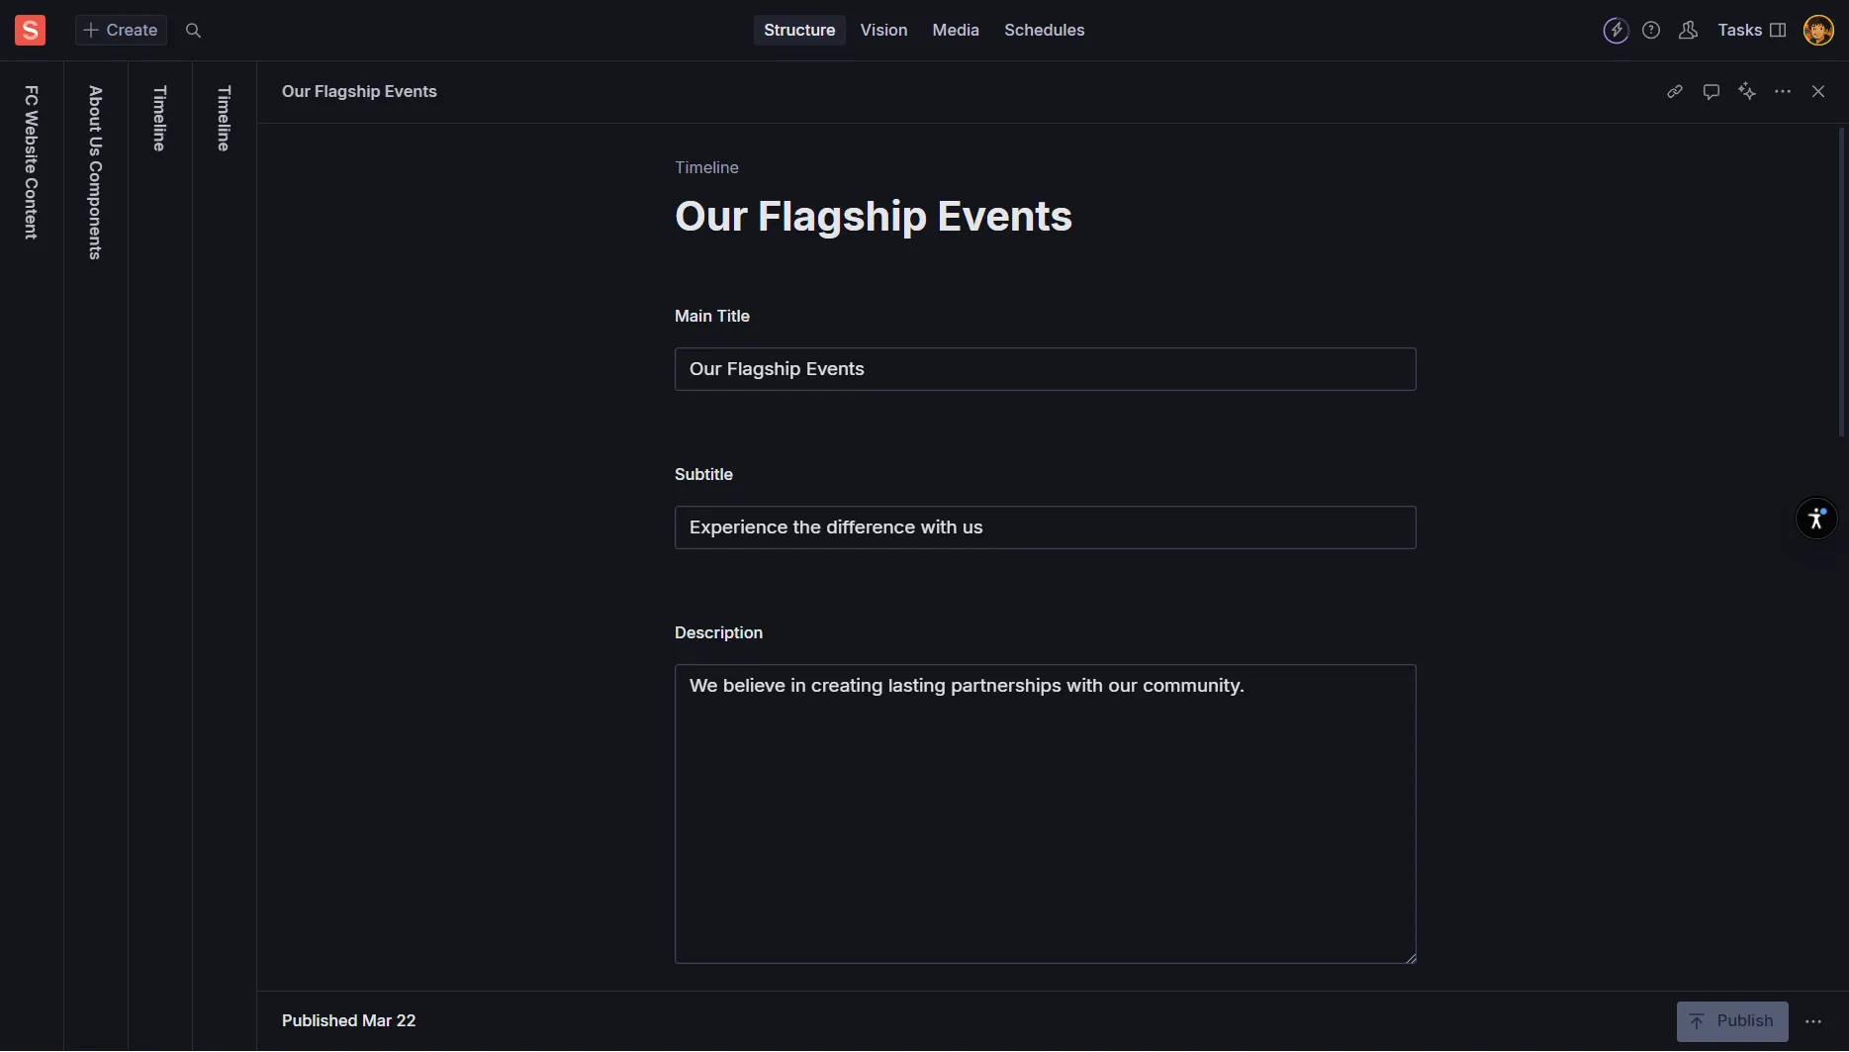
Task: Expand collapsed About Us Components pane
Action: coord(96,172)
